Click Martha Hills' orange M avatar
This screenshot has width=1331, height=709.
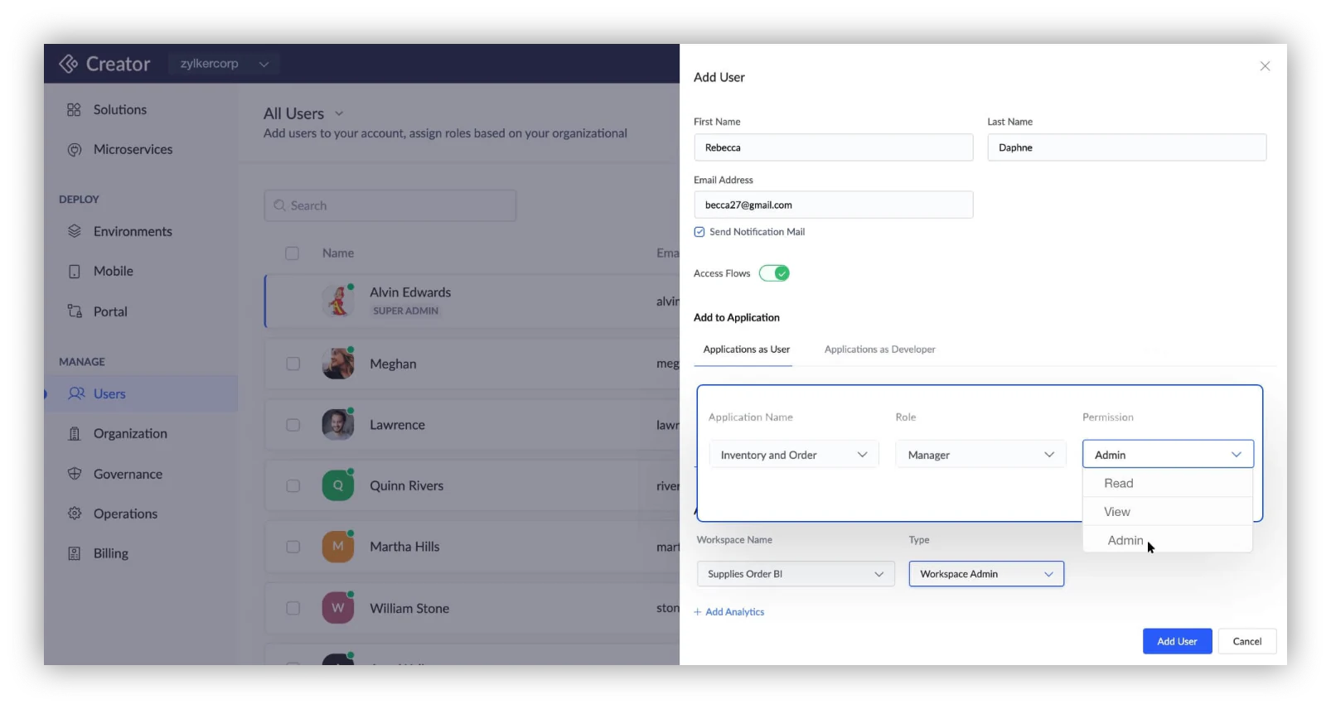pos(338,547)
